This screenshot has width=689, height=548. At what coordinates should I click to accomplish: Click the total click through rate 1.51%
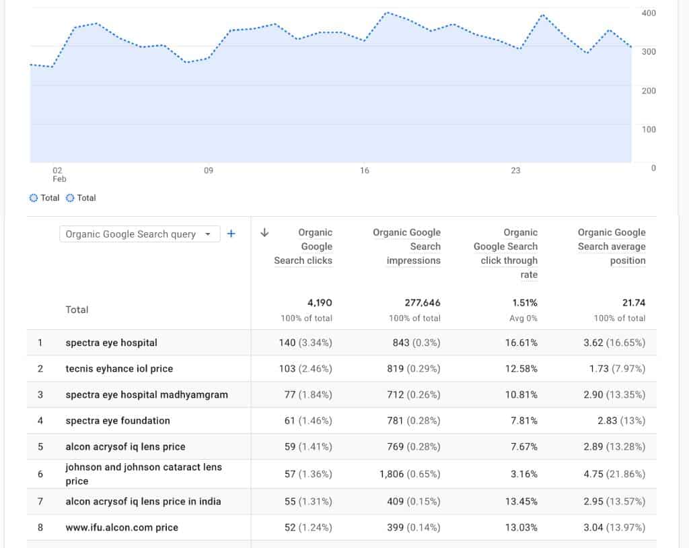click(525, 302)
